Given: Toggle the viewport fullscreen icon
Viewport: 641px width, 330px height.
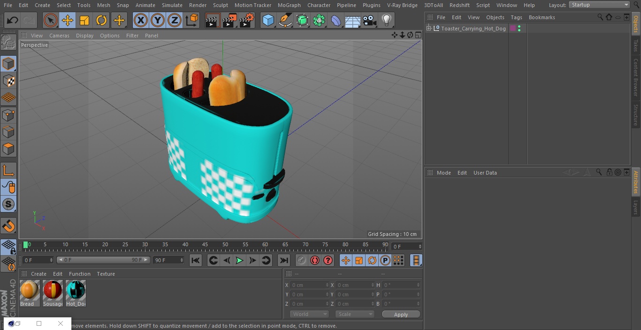Looking at the screenshot, I should coord(418,35).
